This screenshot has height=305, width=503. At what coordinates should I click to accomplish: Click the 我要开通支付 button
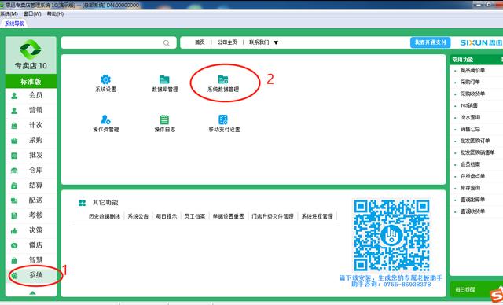pos(430,42)
